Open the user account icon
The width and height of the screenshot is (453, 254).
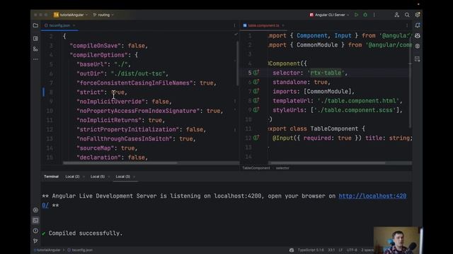[x=396, y=15]
